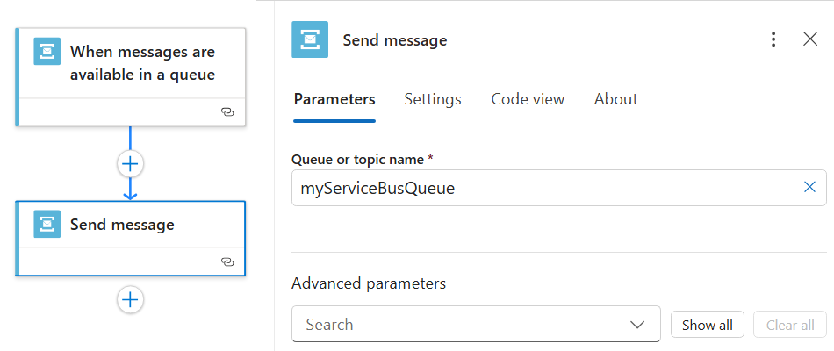Open the Settings tab
This screenshot has height=351, width=834.
[x=433, y=99]
